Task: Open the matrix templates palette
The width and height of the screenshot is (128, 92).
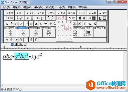Action: (x=92, y=18)
